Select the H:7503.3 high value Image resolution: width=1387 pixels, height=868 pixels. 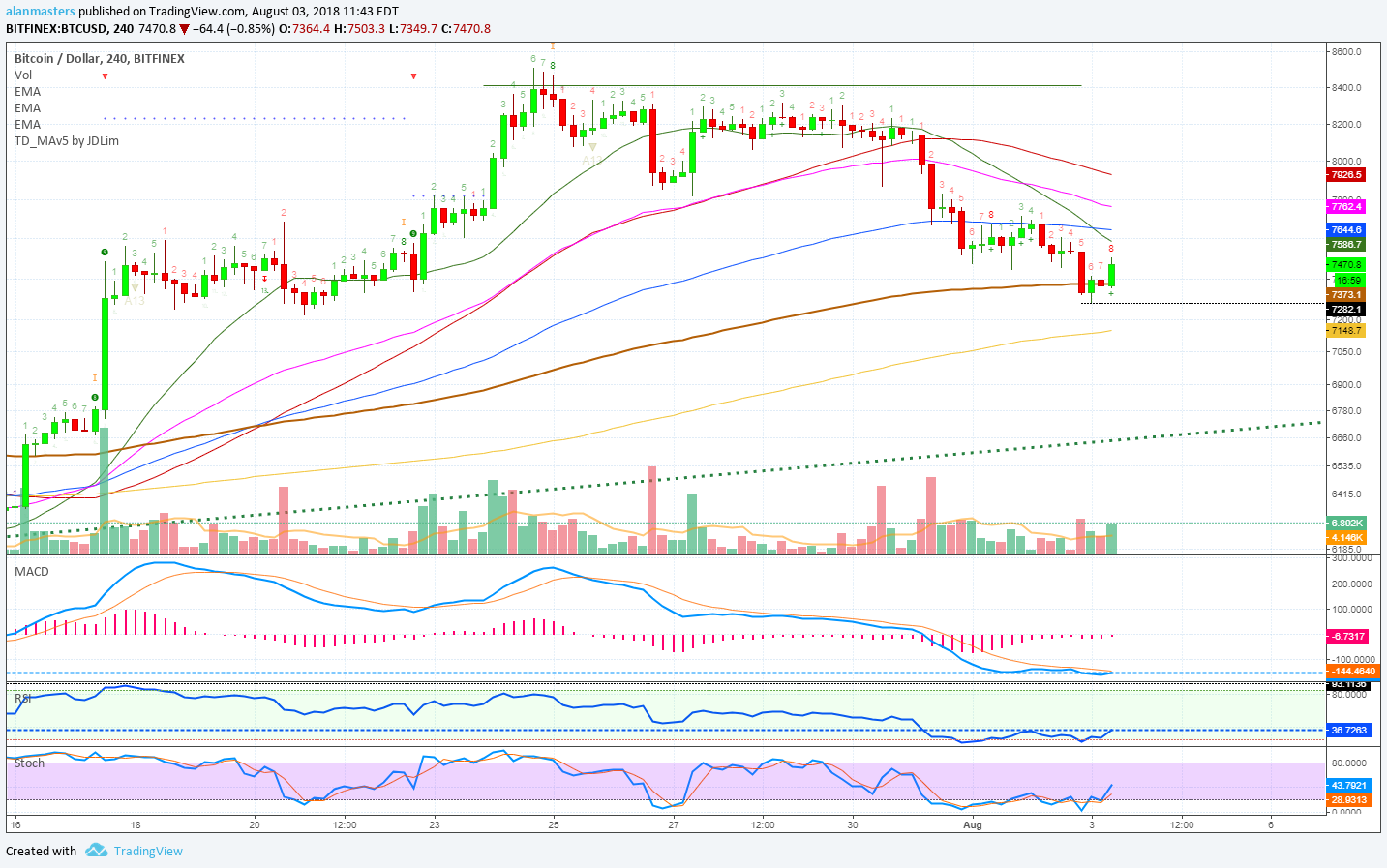pyautogui.click(x=358, y=28)
